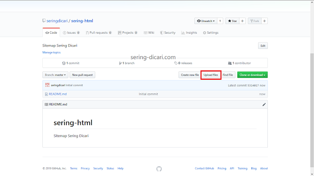Click Upload files button

click(210, 75)
